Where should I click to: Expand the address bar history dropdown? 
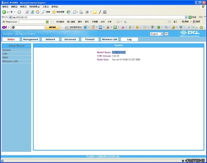pos(186,17)
